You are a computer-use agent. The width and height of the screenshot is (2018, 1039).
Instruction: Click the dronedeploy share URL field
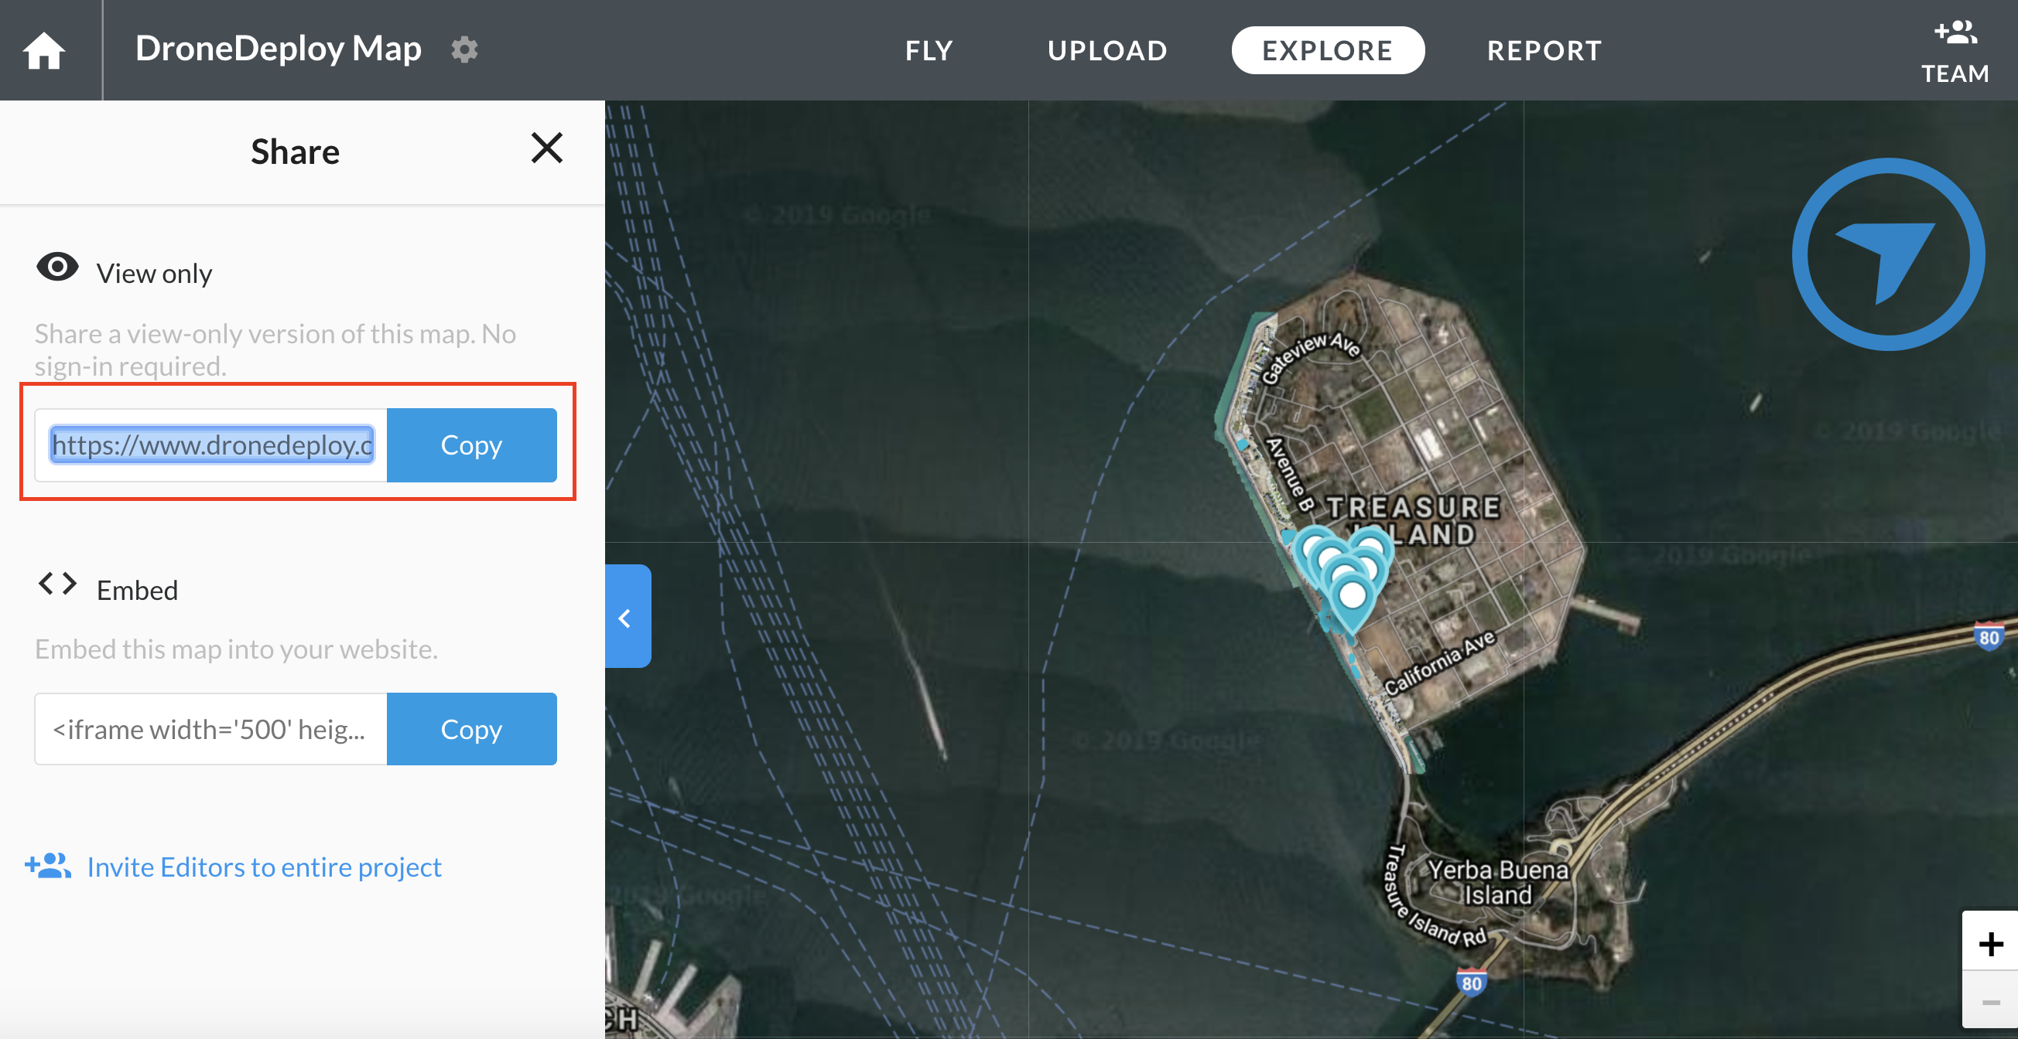pyautogui.click(x=211, y=445)
